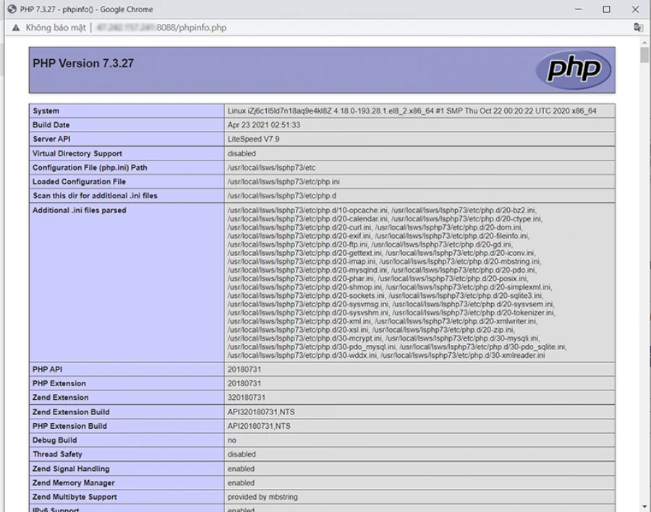Click the Linux system value text
This screenshot has width=651, height=512.
[412, 111]
